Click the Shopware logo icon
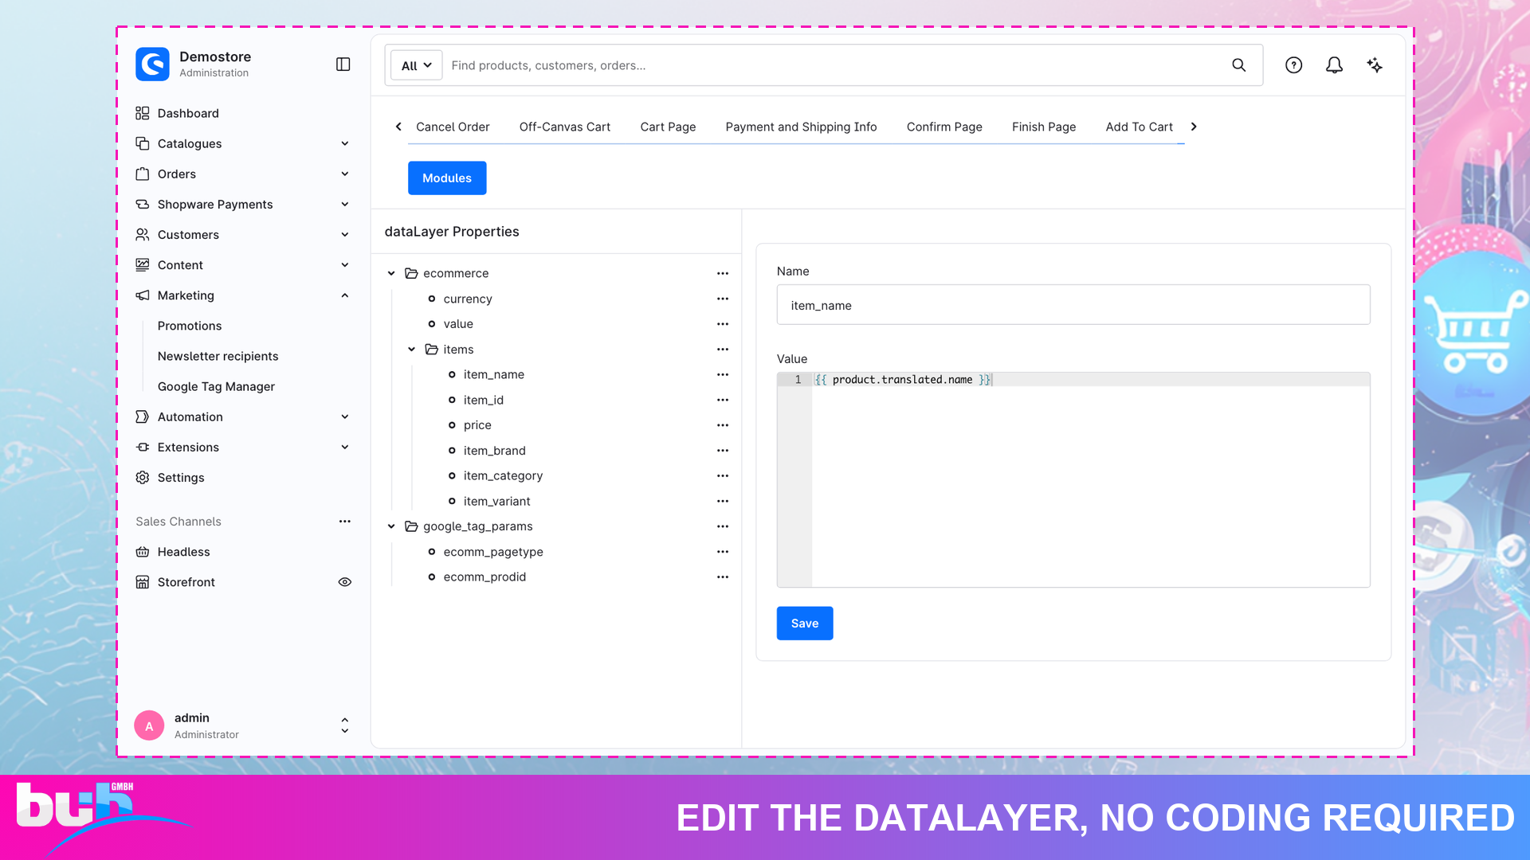This screenshot has height=860, width=1530. point(152,64)
